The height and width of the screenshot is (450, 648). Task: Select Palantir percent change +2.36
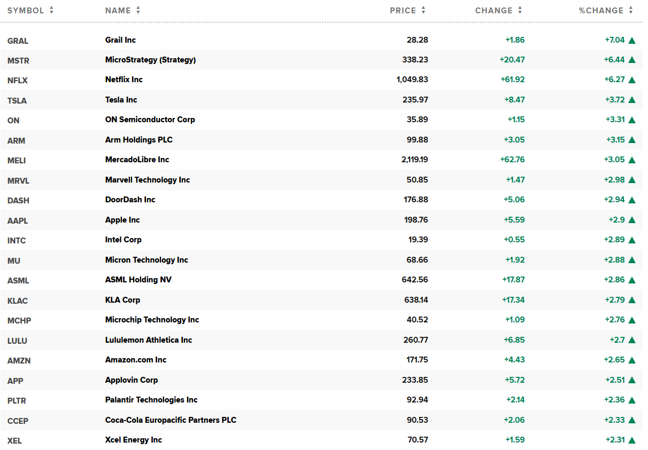click(x=614, y=400)
